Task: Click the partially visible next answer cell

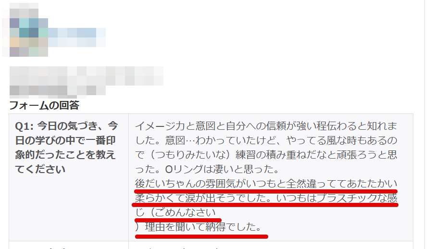Action: tap(271, 245)
